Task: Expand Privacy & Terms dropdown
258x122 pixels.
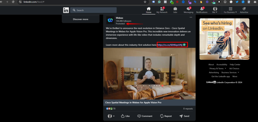Action: pyautogui.click(x=218, y=69)
